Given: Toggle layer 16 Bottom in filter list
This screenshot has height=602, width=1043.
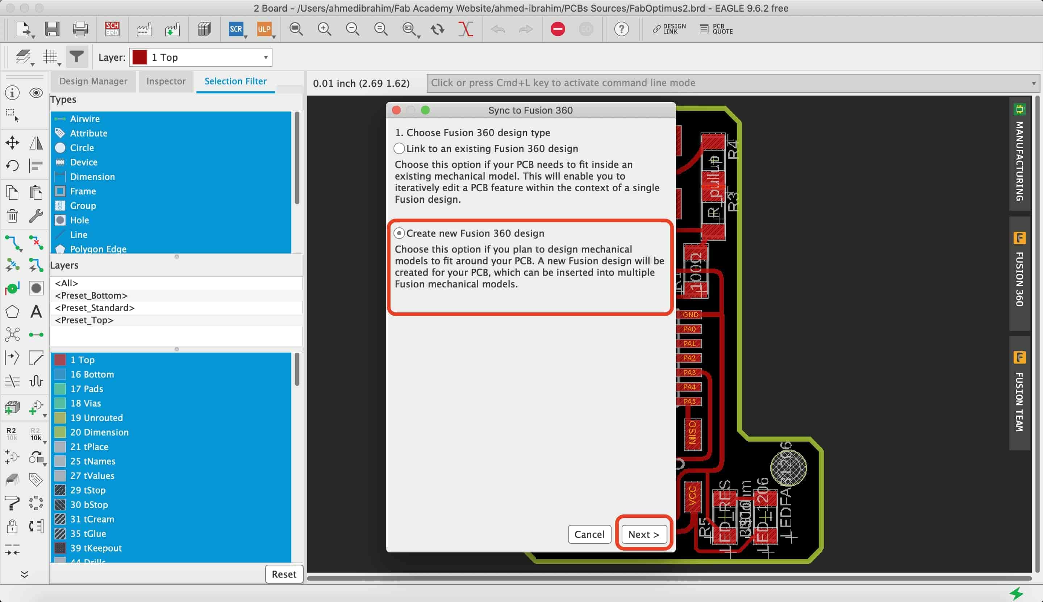Looking at the screenshot, I should click(x=171, y=374).
